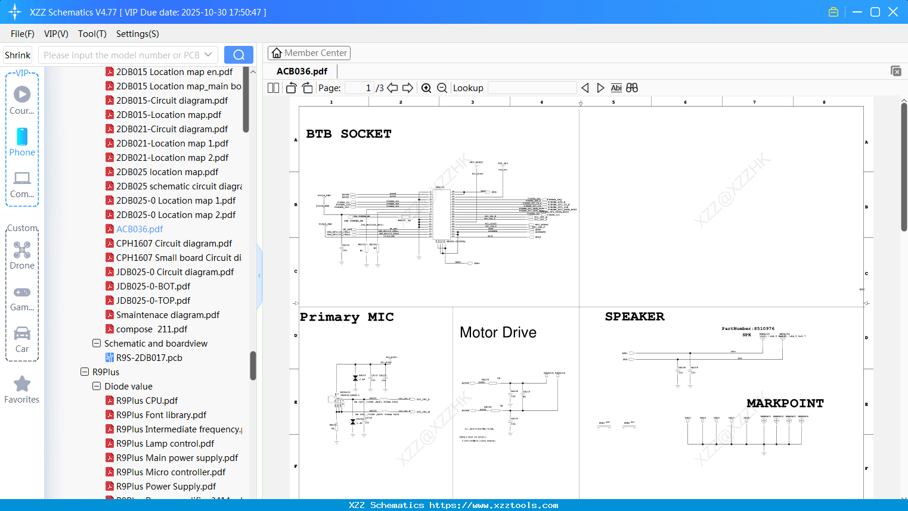Toggle the two-page view icon
The height and width of the screenshot is (511, 908).
point(273,88)
